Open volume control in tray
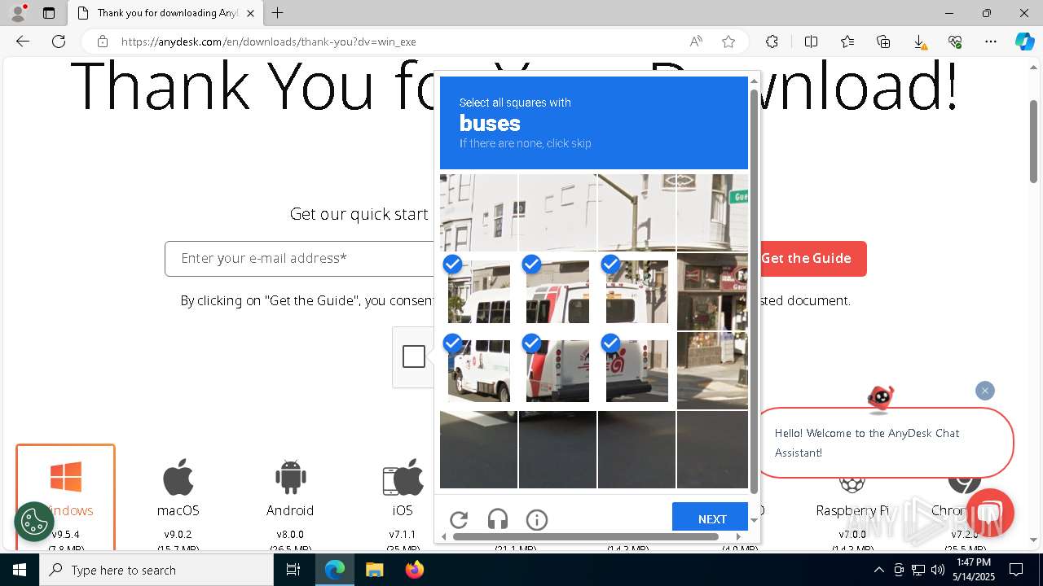The height and width of the screenshot is (586, 1043). (x=938, y=570)
